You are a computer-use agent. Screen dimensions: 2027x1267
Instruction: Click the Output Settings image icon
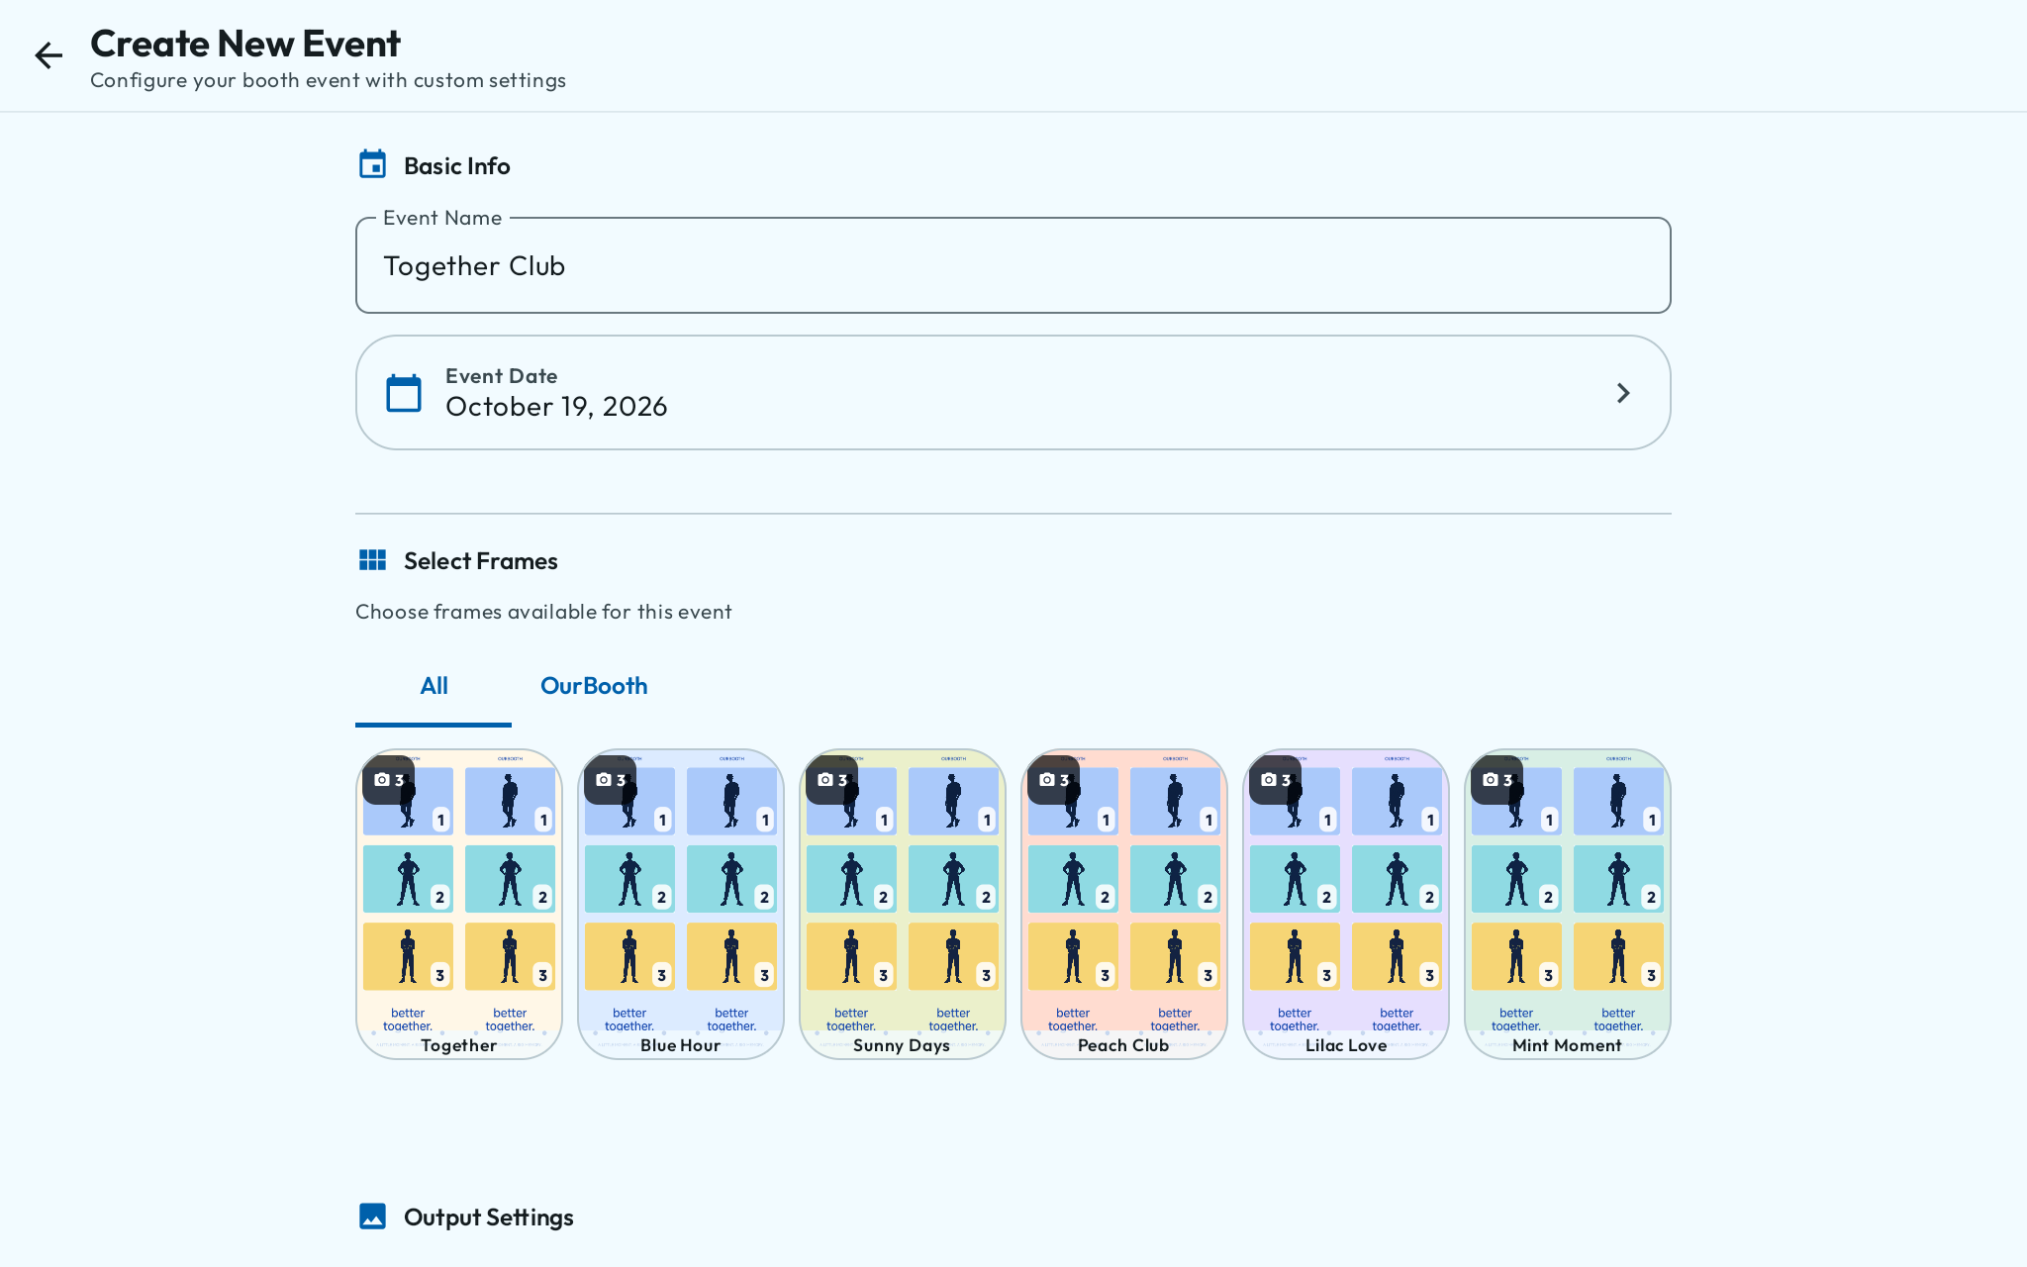(372, 1217)
